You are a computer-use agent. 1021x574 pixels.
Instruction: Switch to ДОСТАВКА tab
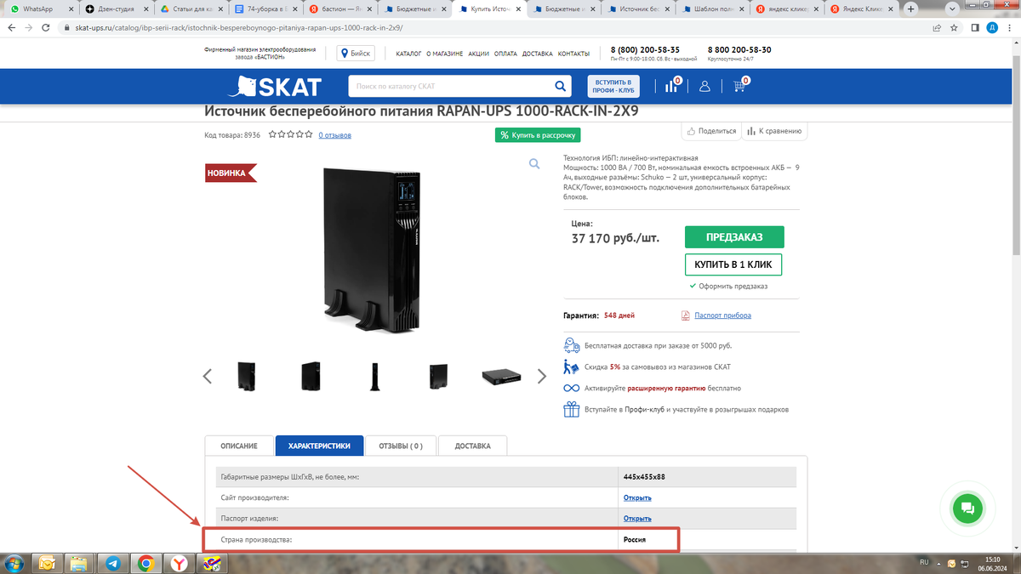[x=472, y=446]
